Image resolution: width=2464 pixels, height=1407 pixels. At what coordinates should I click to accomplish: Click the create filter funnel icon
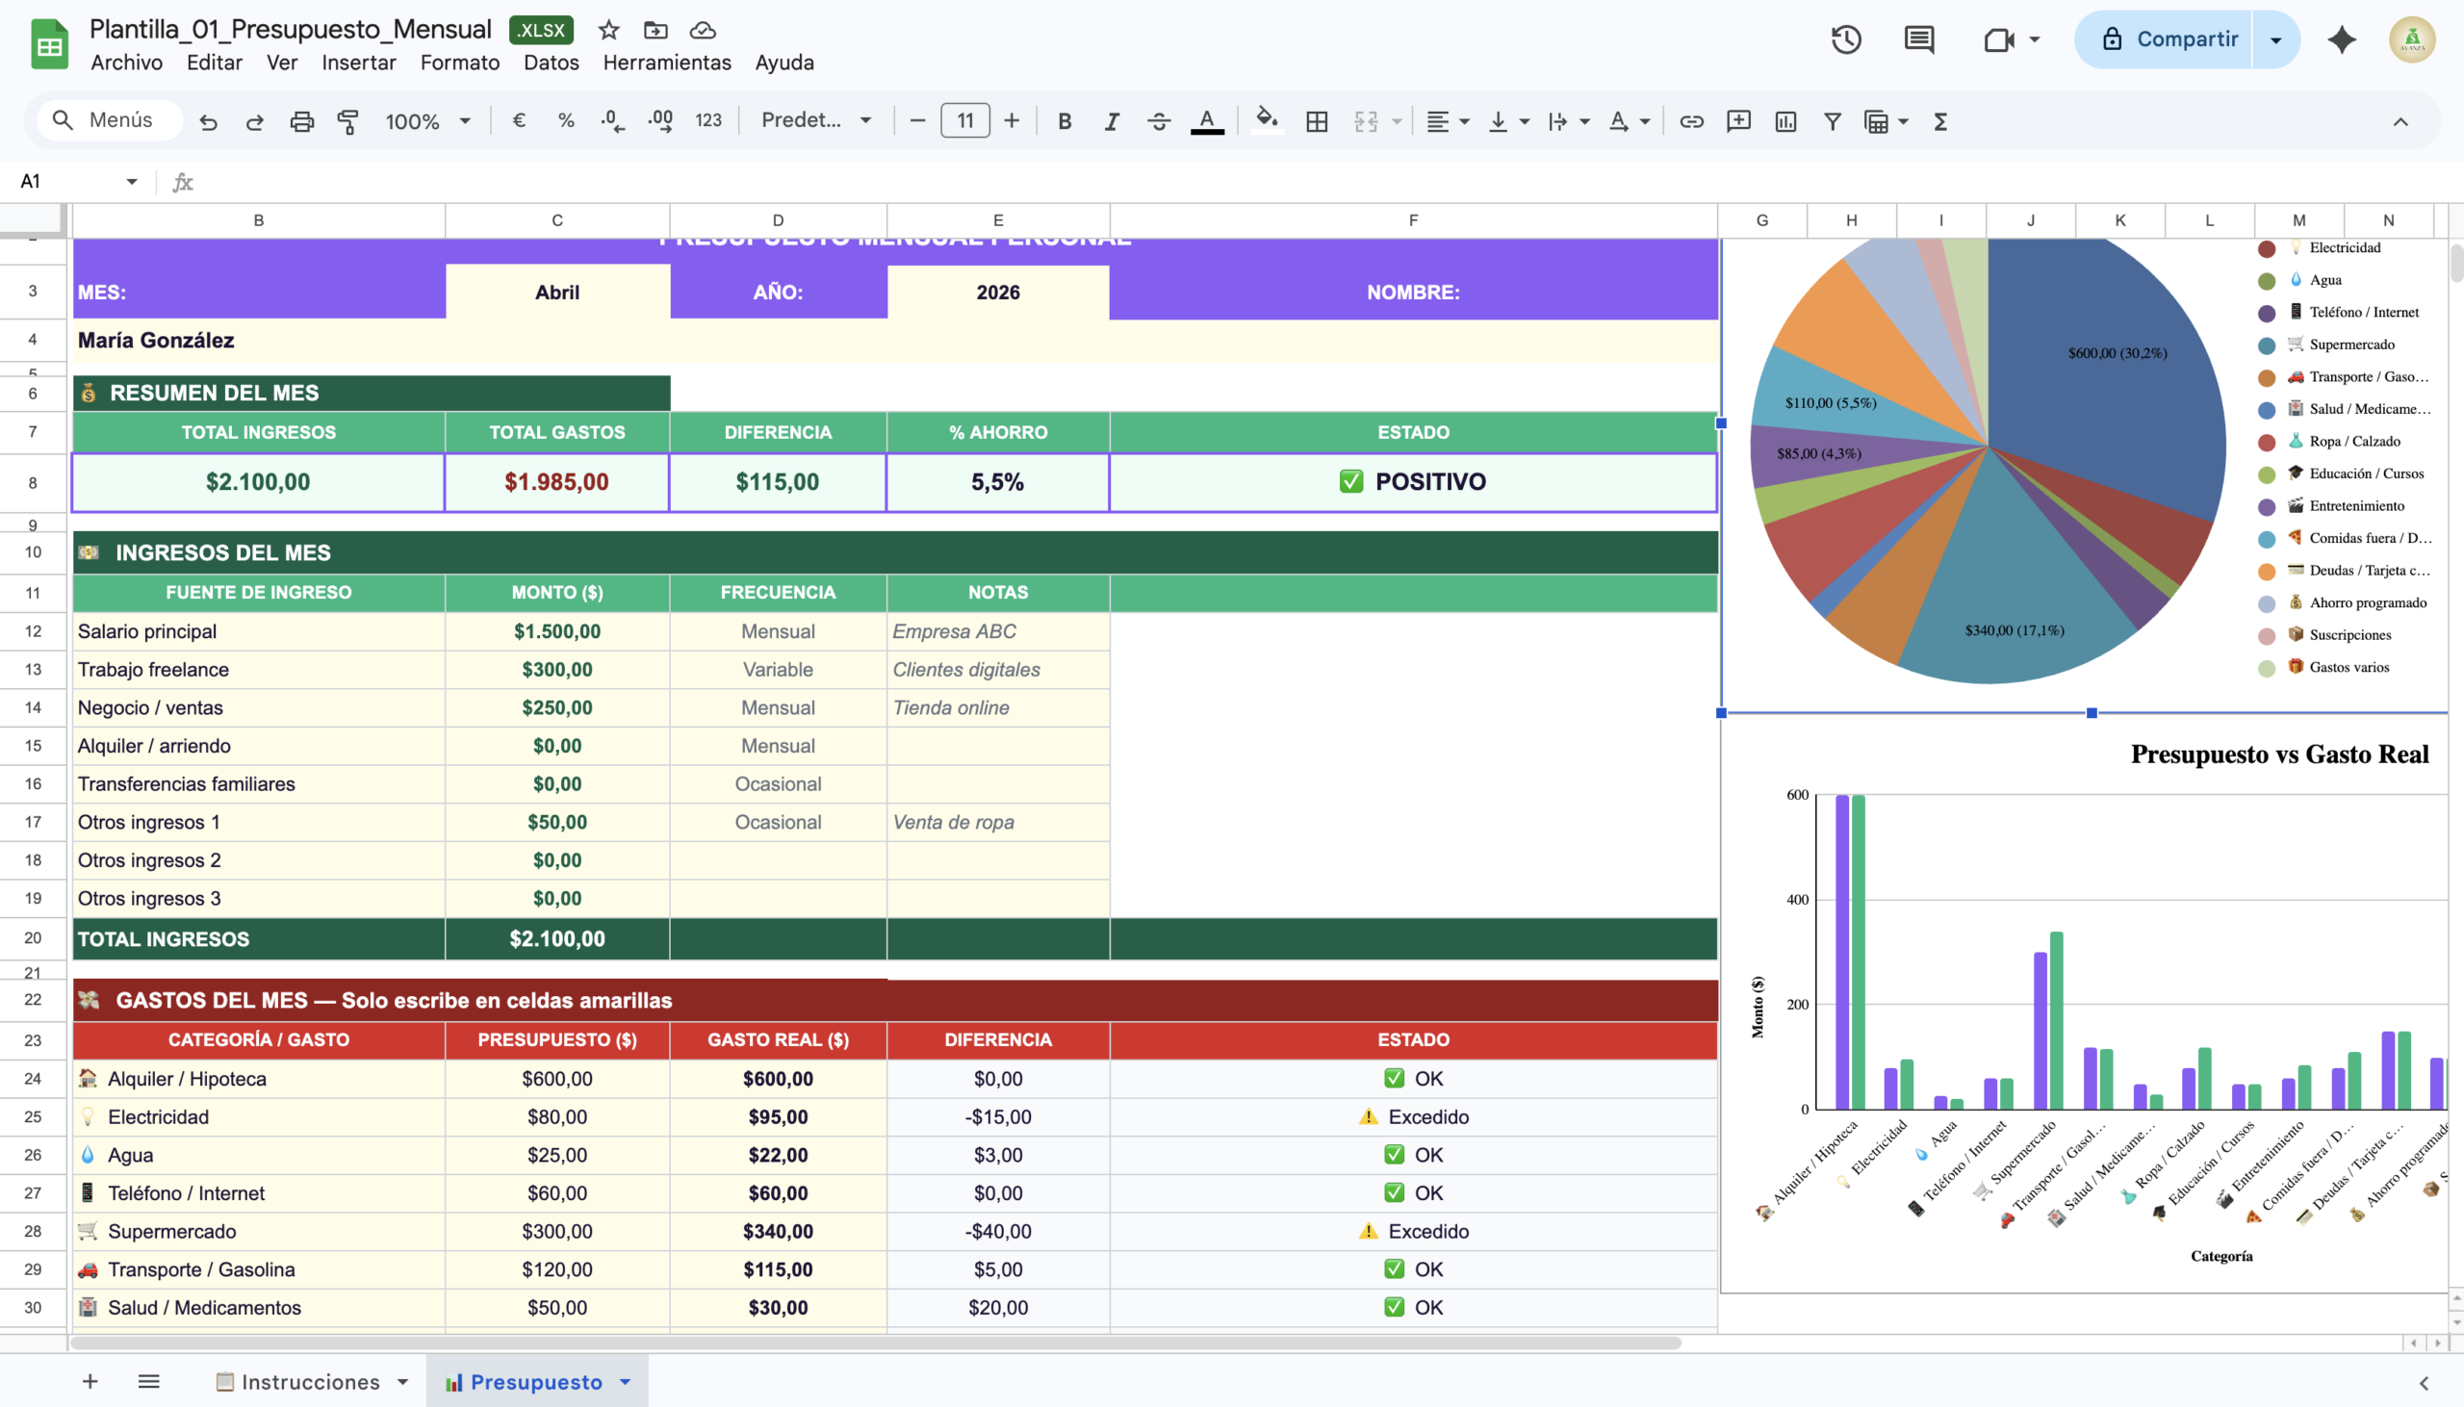(1831, 121)
